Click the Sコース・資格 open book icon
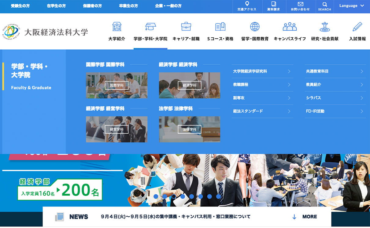 (220, 27)
